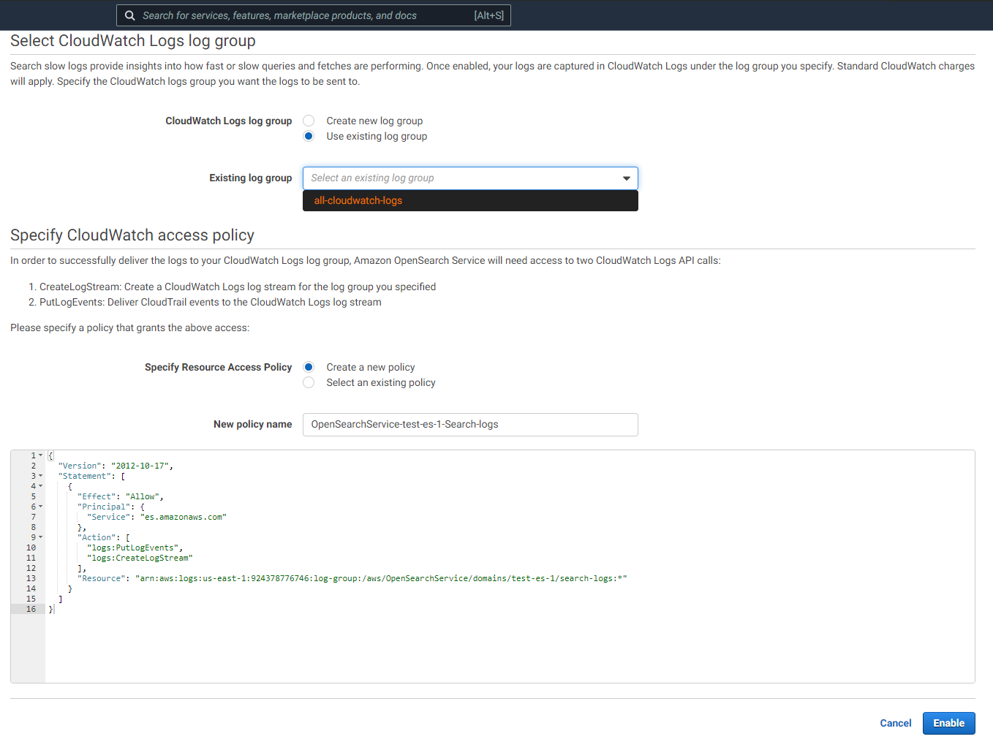
Task: Click the "logs:CreateLogStream" line in editor
Action: tap(140, 558)
